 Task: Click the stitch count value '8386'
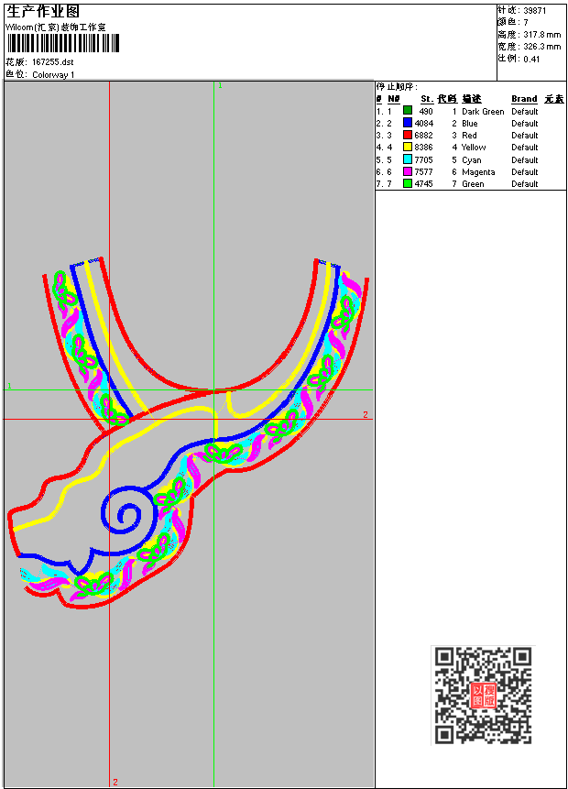423,148
